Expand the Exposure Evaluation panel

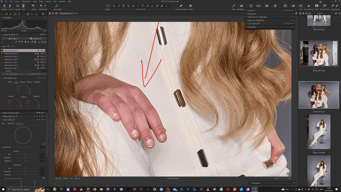(246, 21)
